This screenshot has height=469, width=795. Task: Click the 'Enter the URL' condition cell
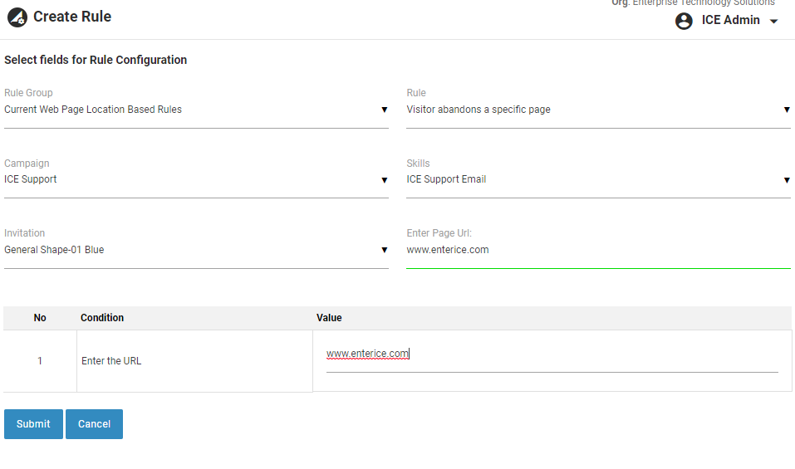[111, 361]
